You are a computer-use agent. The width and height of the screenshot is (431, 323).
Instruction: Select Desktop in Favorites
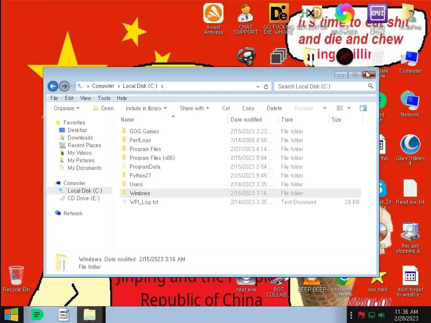pos(77,130)
